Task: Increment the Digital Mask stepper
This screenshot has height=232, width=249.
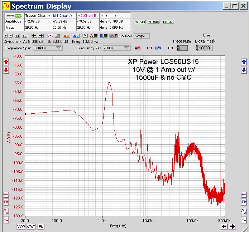Action: point(196,46)
